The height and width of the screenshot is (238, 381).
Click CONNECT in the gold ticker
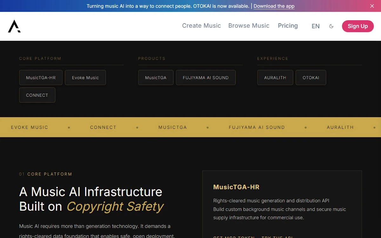point(103,127)
